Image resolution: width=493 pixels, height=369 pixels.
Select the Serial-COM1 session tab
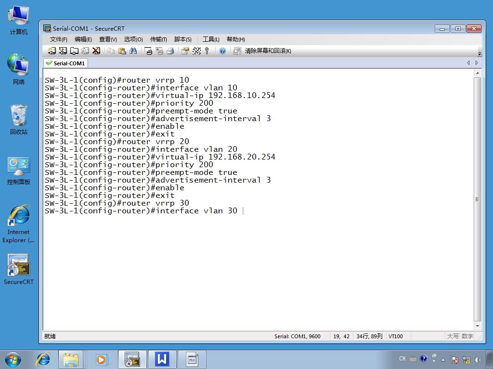(x=65, y=63)
